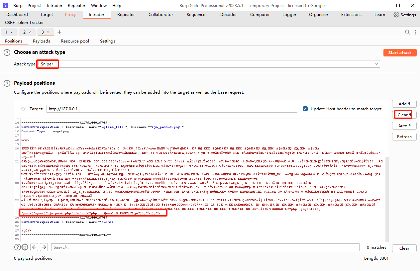Toggle Update Host header to match target

[x=305, y=109]
